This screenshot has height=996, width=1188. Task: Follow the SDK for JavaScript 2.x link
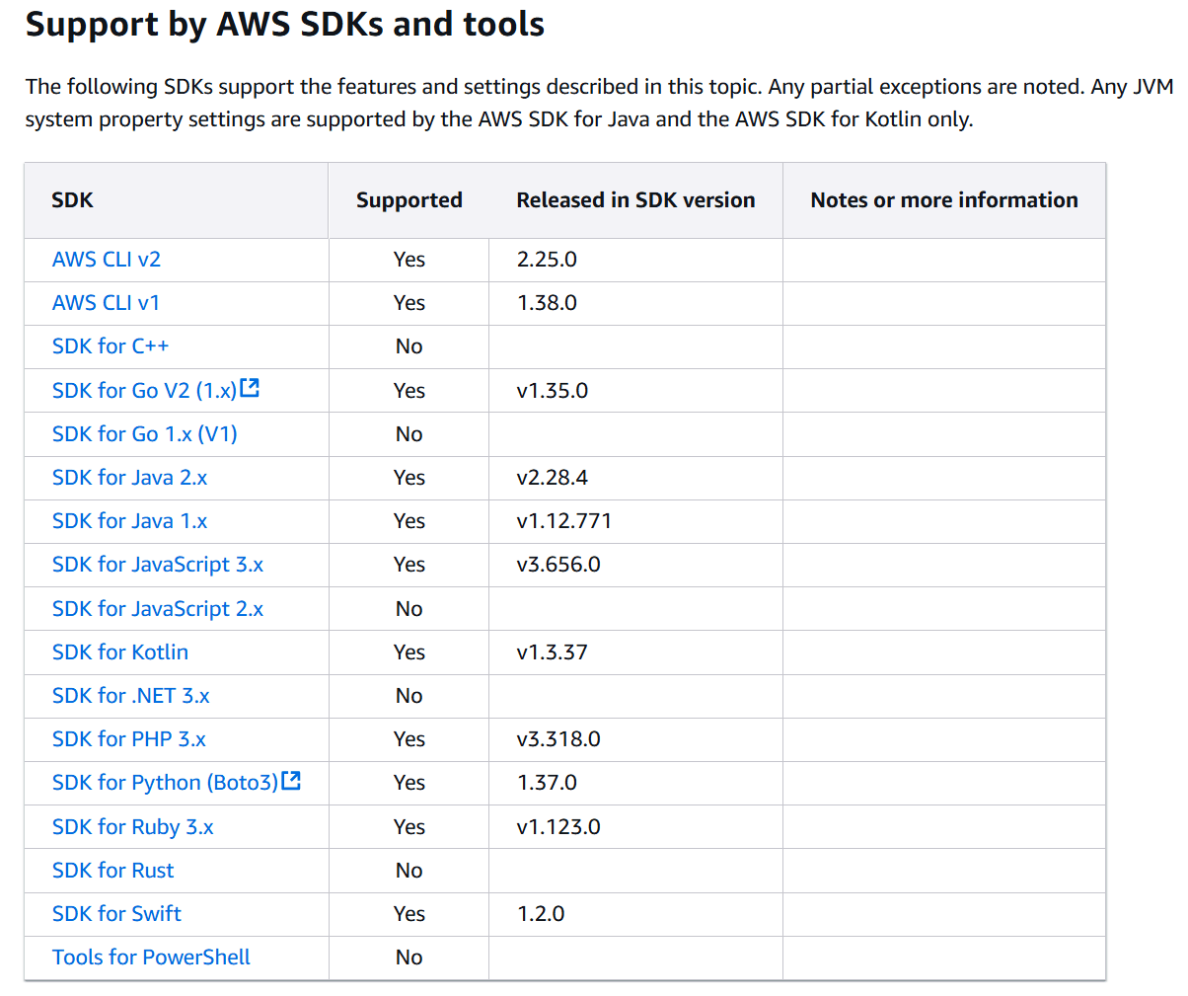click(158, 609)
